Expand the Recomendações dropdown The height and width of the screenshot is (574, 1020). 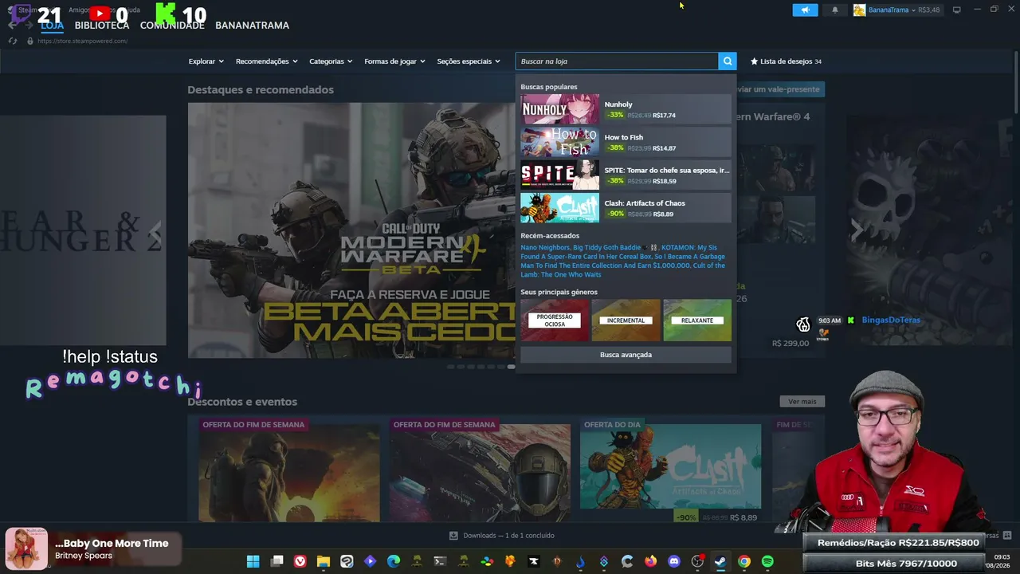point(266,61)
